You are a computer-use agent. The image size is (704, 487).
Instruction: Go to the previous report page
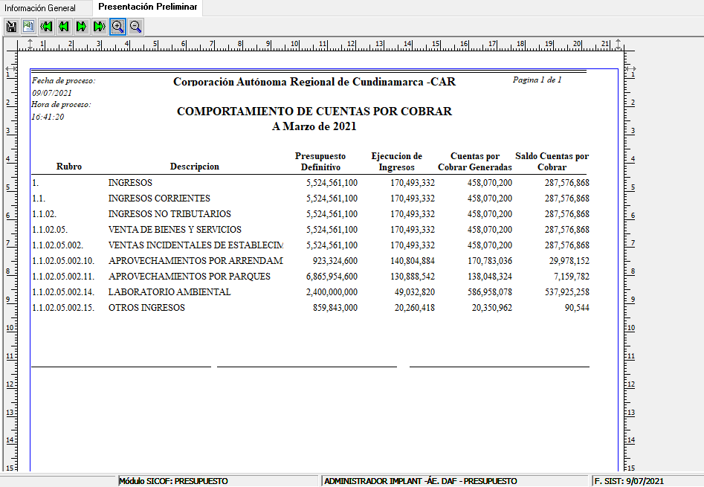coord(64,27)
